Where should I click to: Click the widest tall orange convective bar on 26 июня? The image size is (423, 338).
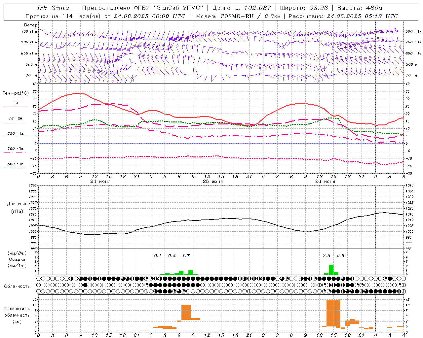pyautogui.click(x=331, y=313)
